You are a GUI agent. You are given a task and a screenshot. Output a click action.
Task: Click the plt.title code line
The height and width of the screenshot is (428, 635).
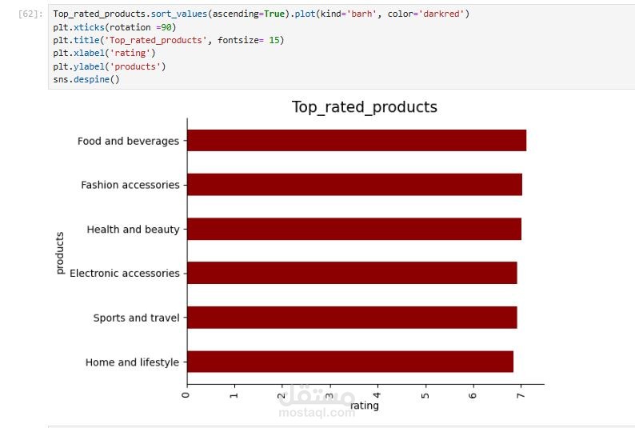(x=169, y=40)
